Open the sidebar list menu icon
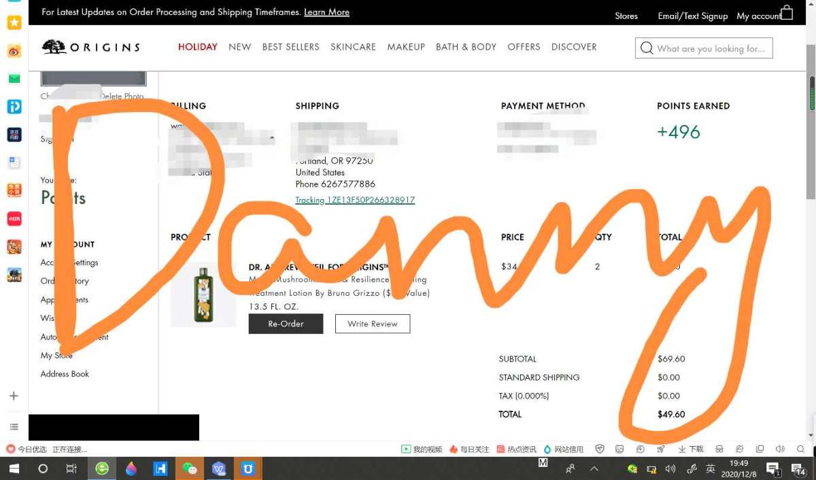Viewport: 816px width, 480px height. point(14,426)
